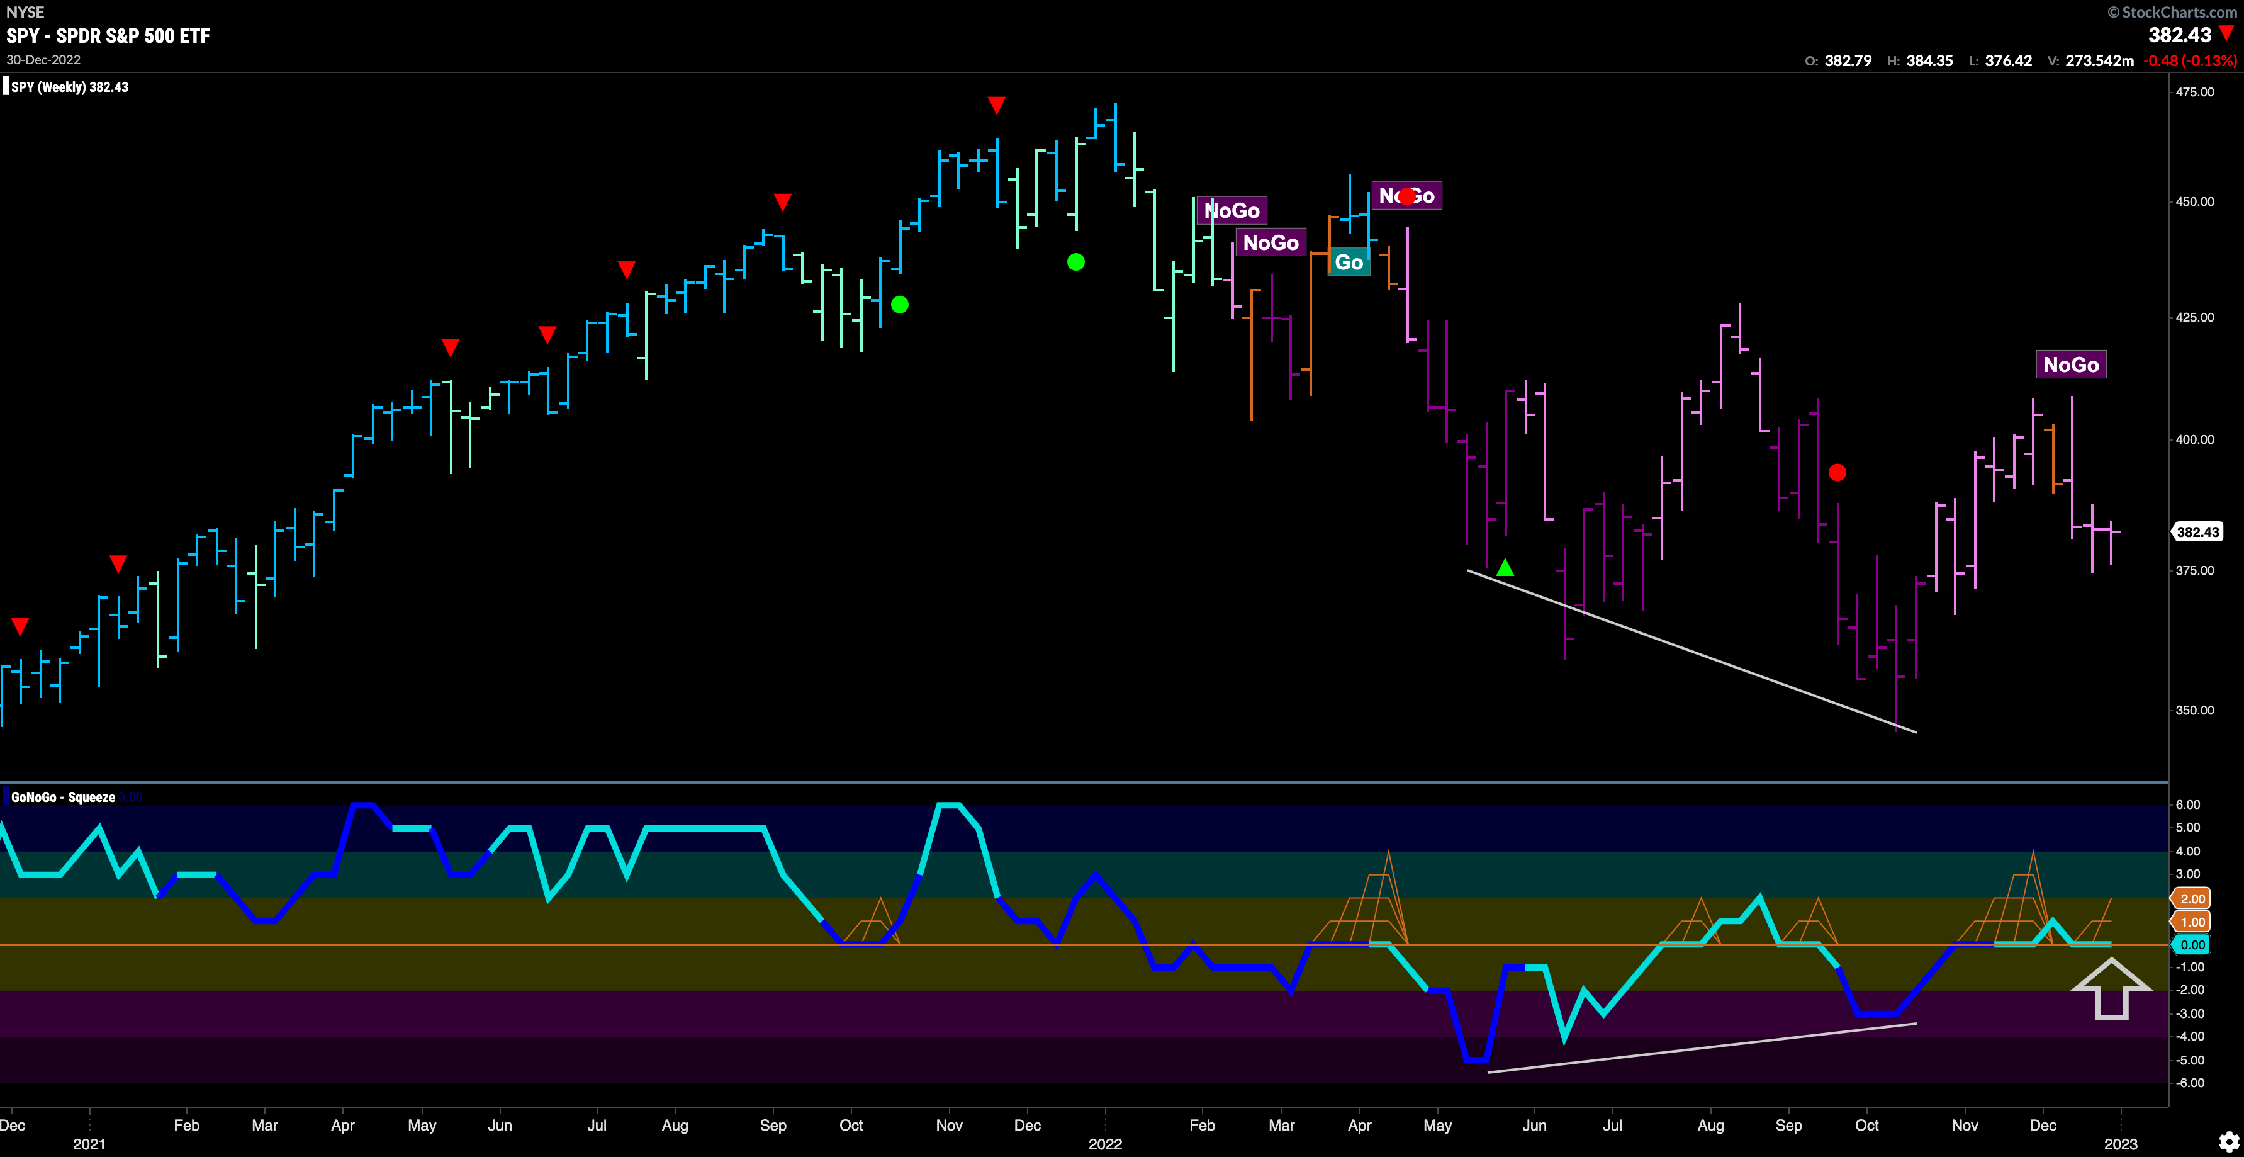
Task: Click the NoGo label near December 2022
Action: tap(2071, 364)
